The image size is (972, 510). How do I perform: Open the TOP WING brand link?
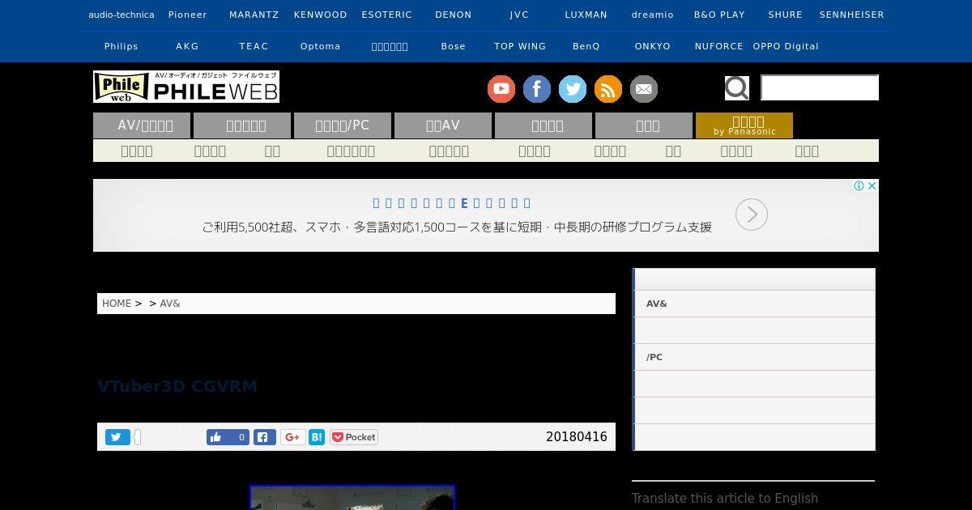[520, 46]
